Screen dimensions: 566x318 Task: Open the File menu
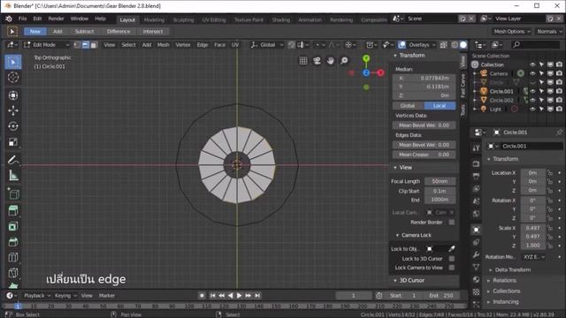click(x=22, y=19)
